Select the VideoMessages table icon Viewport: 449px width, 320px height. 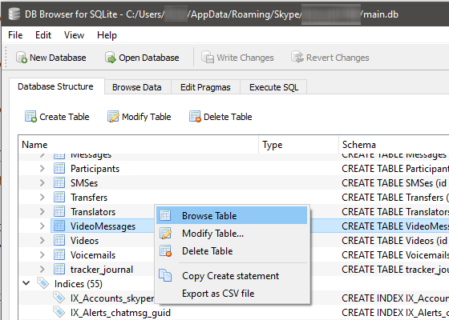(x=59, y=226)
